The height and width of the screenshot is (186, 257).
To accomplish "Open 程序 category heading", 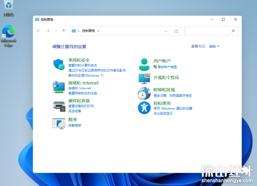I will point(73,120).
